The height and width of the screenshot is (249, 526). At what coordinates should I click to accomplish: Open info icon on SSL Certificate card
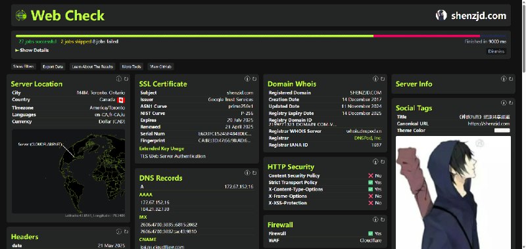(x=247, y=79)
